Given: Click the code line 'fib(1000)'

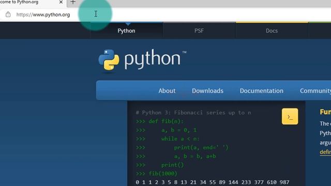Looking at the screenshot, I should [x=163, y=174].
